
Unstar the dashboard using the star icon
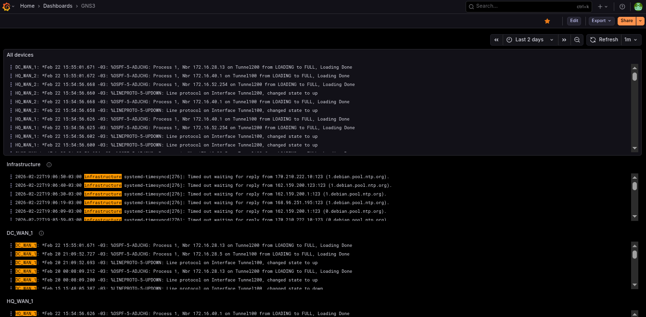547,21
